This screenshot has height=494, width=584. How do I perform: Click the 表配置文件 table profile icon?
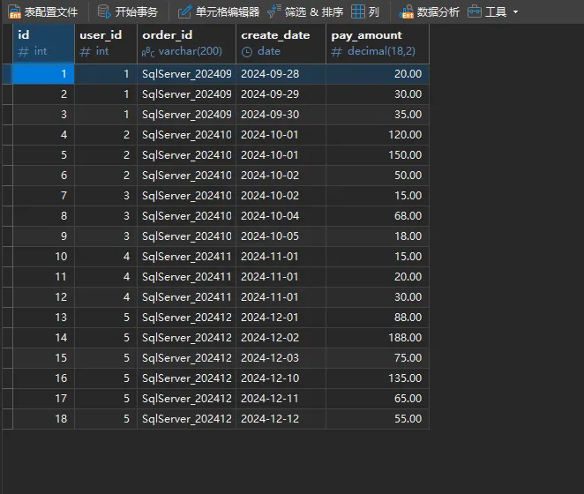pos(13,12)
